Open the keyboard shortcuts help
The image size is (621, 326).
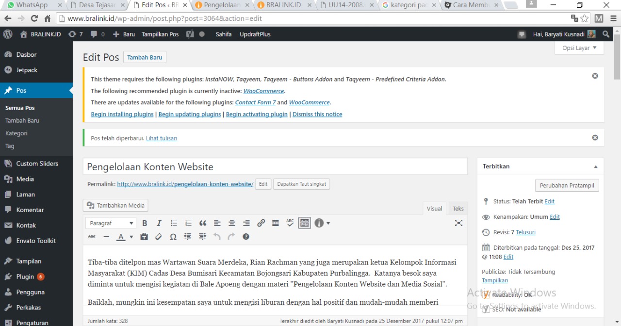pyautogui.click(x=246, y=237)
